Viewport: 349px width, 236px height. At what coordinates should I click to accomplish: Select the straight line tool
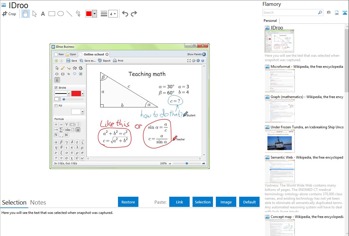click(x=69, y=14)
